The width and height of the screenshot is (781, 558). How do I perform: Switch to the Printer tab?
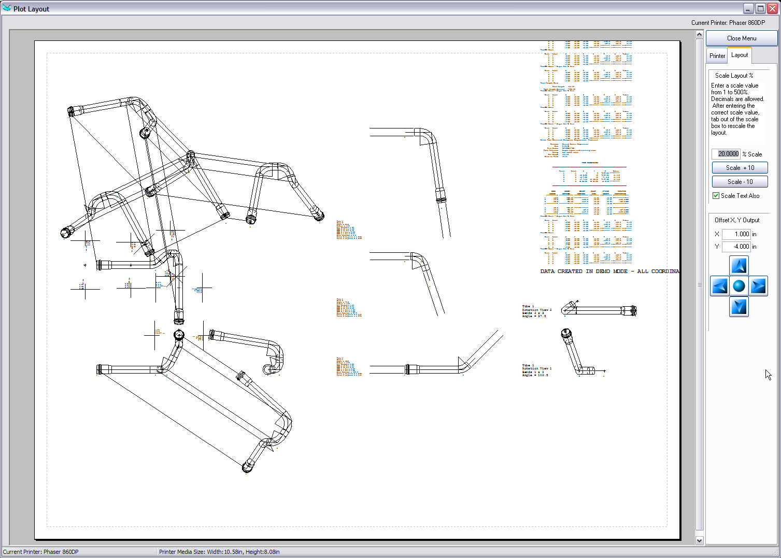(x=717, y=56)
